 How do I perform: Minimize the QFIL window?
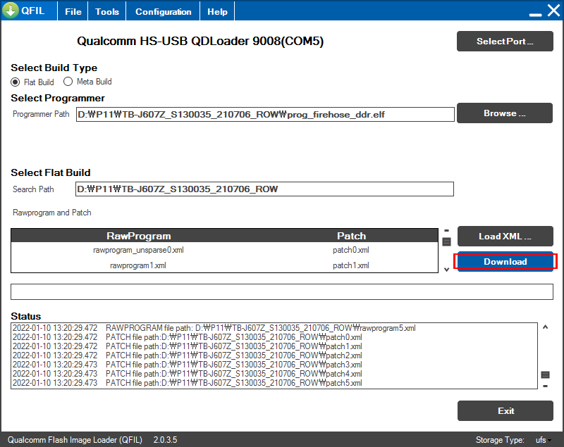[x=535, y=15]
